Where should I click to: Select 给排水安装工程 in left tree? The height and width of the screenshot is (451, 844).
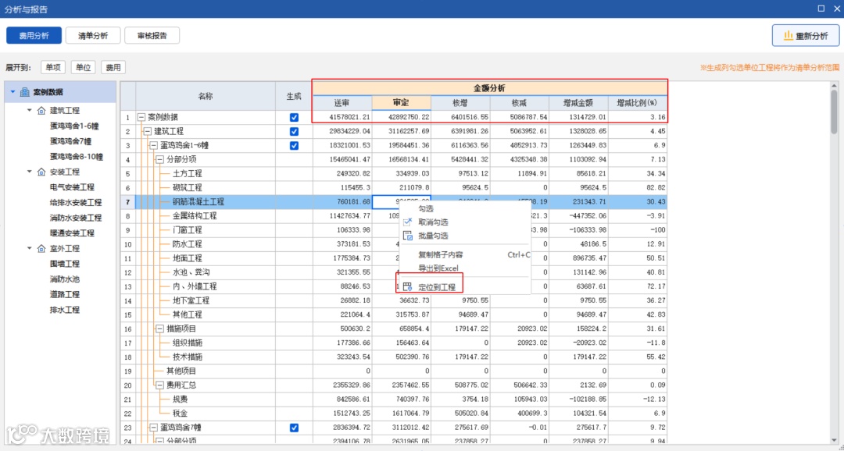pyautogui.click(x=75, y=202)
